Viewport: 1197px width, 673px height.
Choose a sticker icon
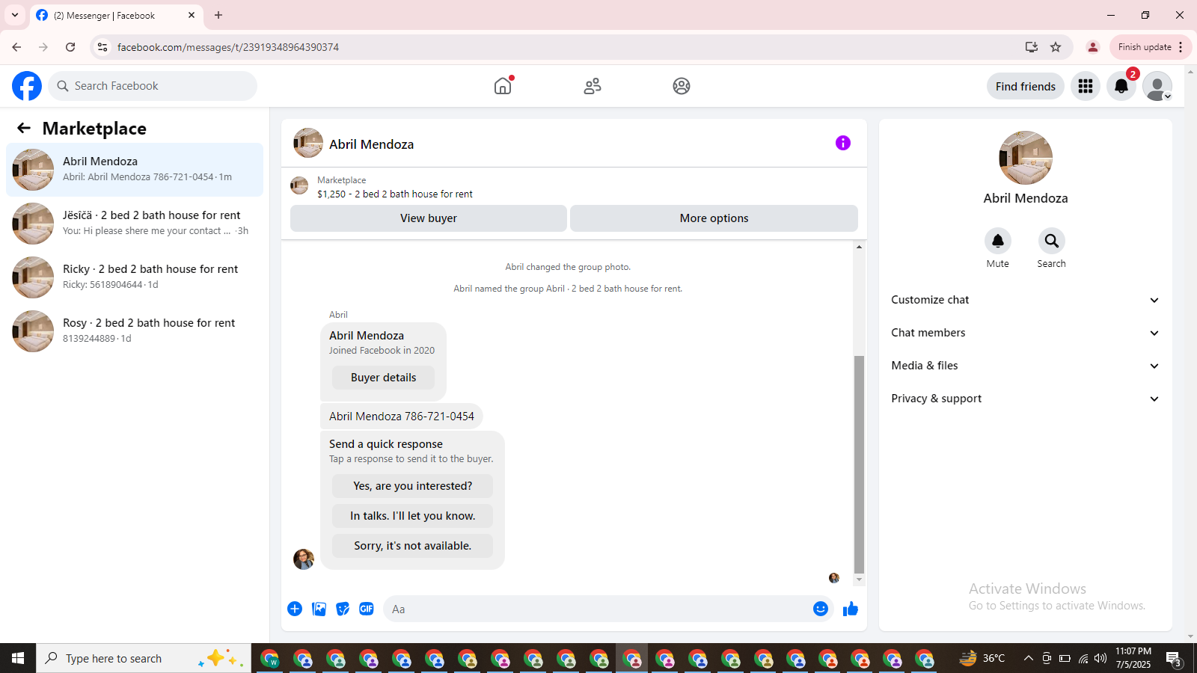[343, 609]
